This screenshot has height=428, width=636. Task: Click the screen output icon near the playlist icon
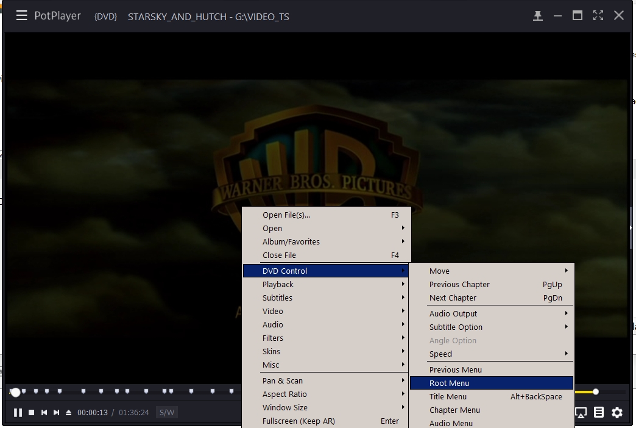click(581, 413)
